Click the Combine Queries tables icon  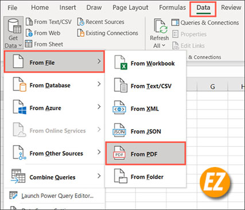(18, 176)
